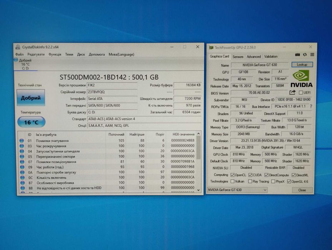Take a GPU-Z screenshot with the camera icon
The height and width of the screenshot is (250, 332).
point(297,55)
